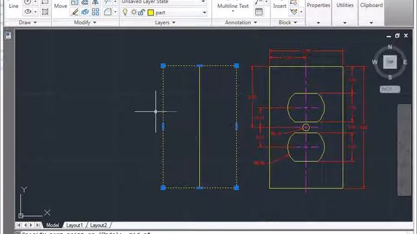Image resolution: width=417 pixels, height=234 pixels.
Task: Open the Utilities panel dropdown
Action: pyautogui.click(x=345, y=23)
